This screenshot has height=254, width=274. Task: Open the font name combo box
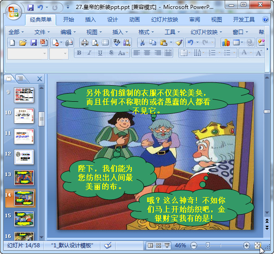point(27,54)
